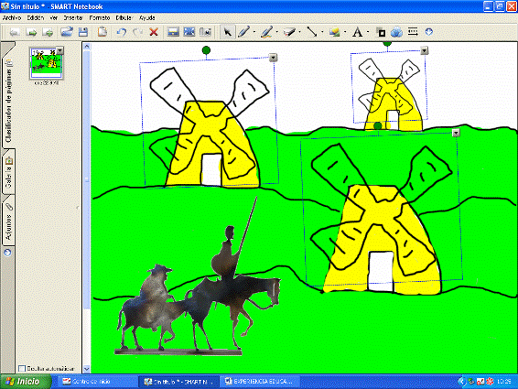Open the fill color tool
The image size is (518, 389).
click(x=381, y=32)
